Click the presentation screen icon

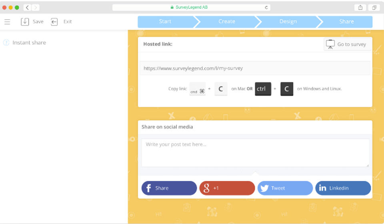point(330,44)
